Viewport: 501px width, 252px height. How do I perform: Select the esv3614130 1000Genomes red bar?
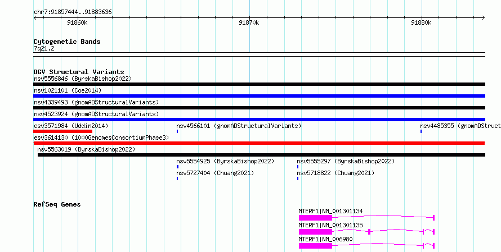pyautogui.click(x=259, y=143)
